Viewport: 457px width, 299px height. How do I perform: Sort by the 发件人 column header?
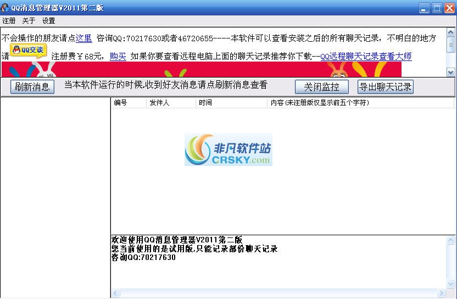171,103
